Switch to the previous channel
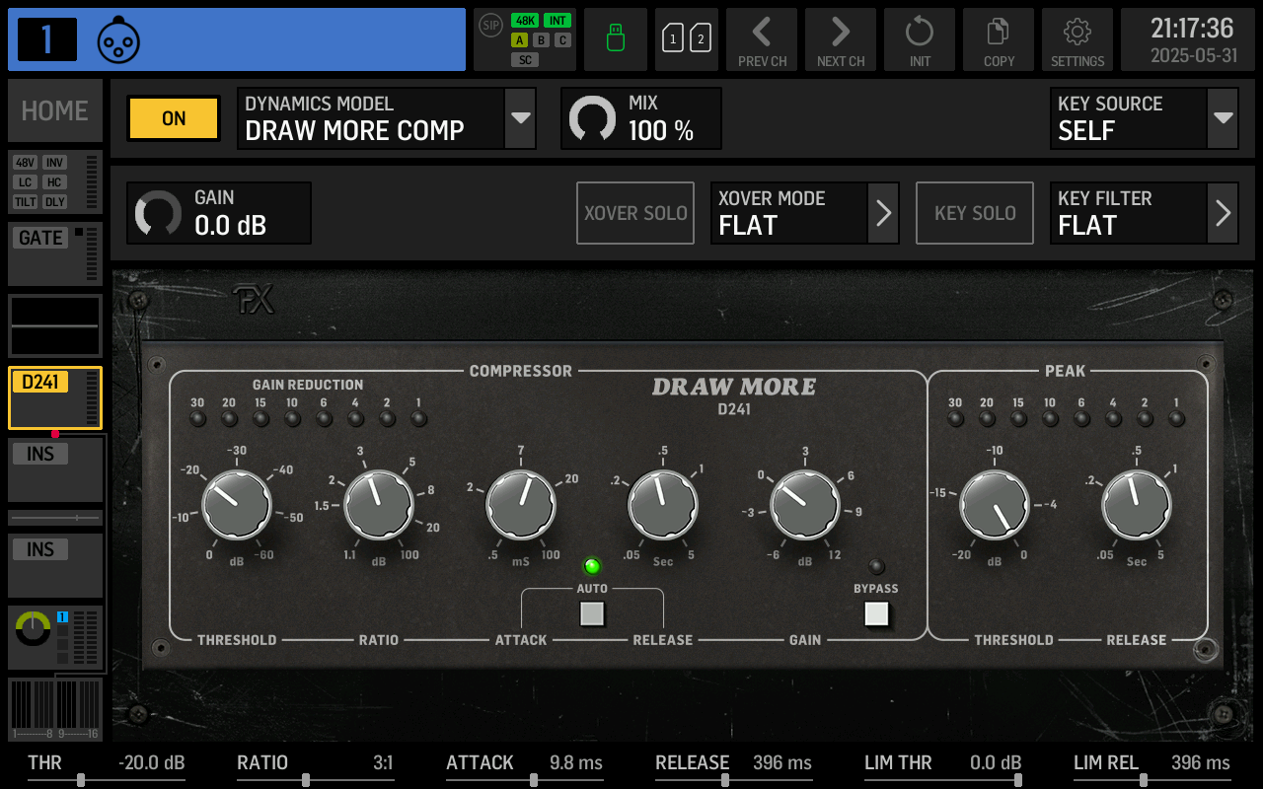Image resolution: width=1263 pixels, height=789 pixels. pos(762,39)
